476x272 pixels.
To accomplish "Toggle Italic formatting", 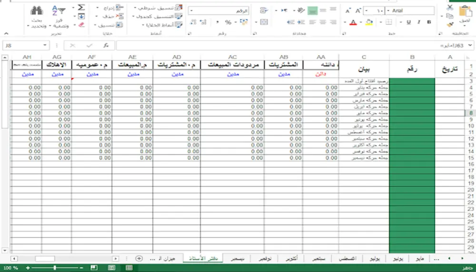I will click(x=418, y=22).
